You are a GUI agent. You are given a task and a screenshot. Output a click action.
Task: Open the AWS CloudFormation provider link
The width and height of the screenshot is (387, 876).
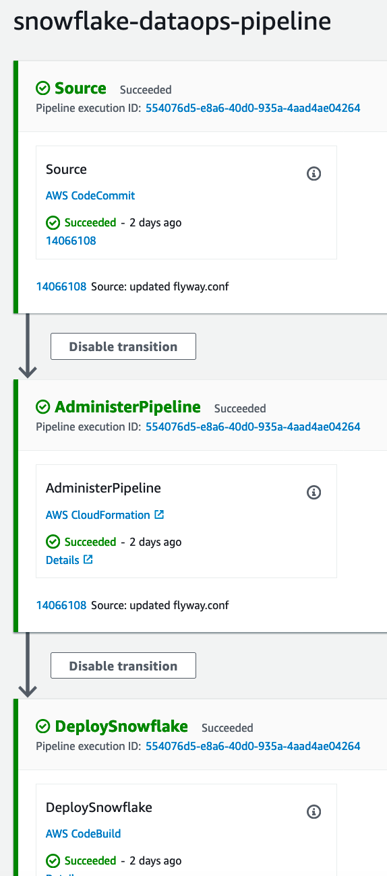pos(98,515)
